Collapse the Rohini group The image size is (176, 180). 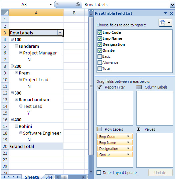pyautogui.click(x=17, y=126)
